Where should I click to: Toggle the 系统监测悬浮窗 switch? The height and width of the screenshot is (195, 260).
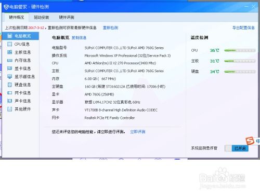click(237, 148)
